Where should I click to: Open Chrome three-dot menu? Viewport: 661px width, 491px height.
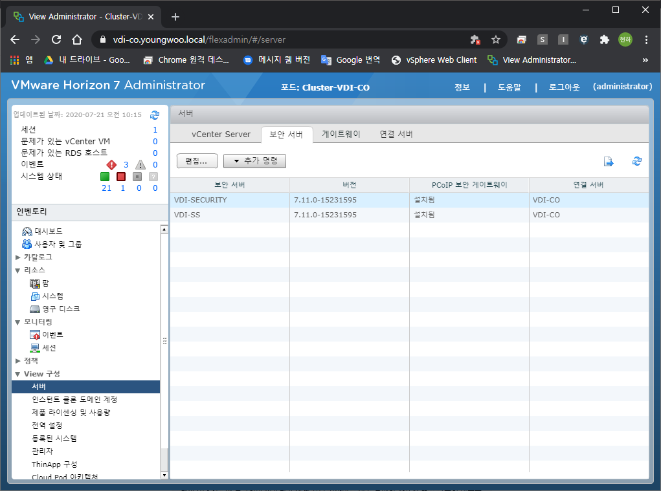coord(646,39)
